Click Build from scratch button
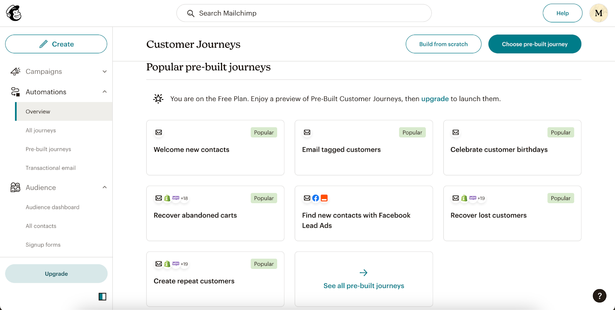The image size is (615, 310). (x=444, y=44)
